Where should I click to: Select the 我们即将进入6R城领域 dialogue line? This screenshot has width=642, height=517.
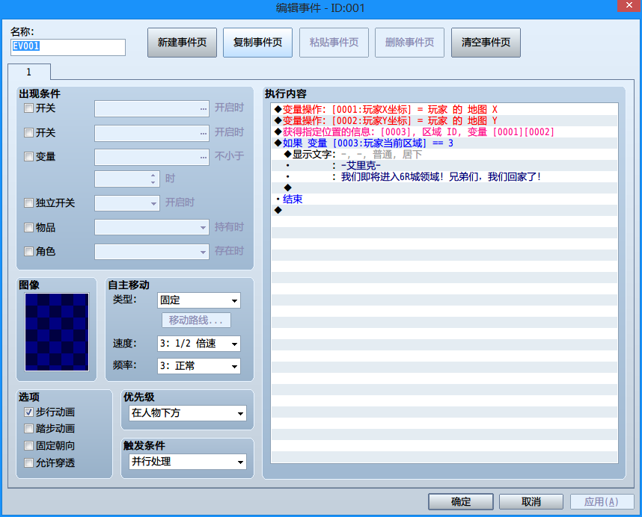[444, 176]
